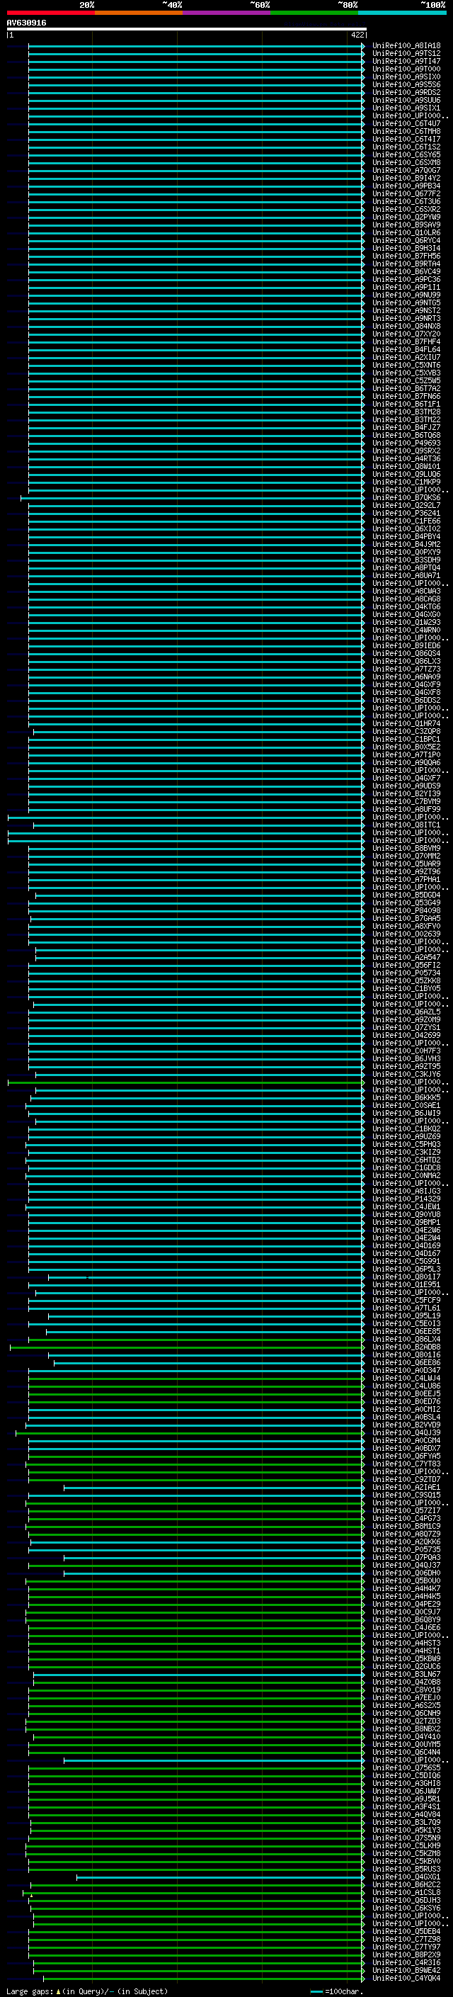Select hit label UniRef100_P36241

[406, 513]
